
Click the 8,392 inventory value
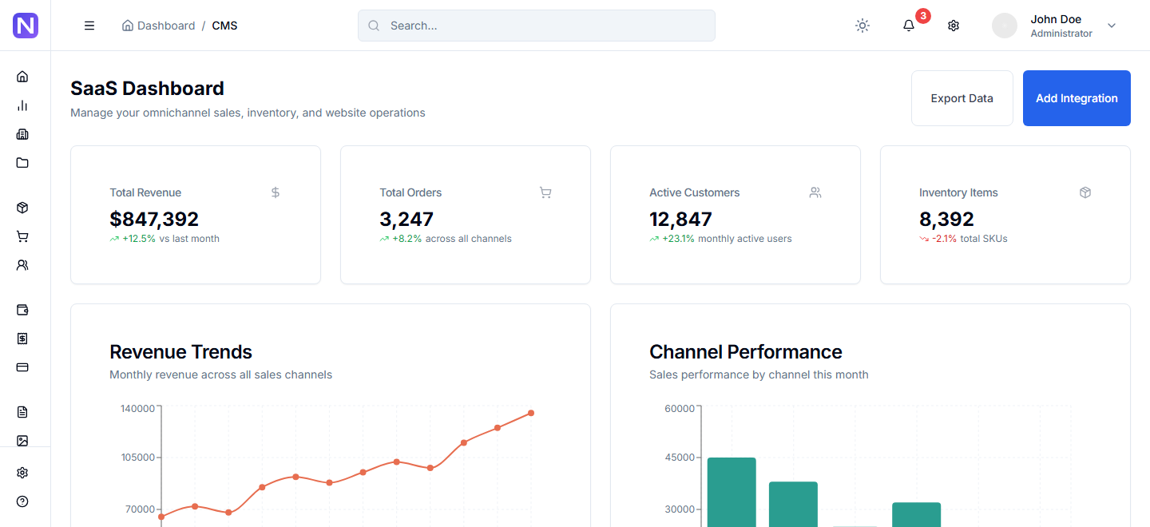(946, 219)
